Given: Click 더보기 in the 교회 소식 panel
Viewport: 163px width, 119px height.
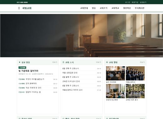Looking at the screenshot, I should click(98, 62).
